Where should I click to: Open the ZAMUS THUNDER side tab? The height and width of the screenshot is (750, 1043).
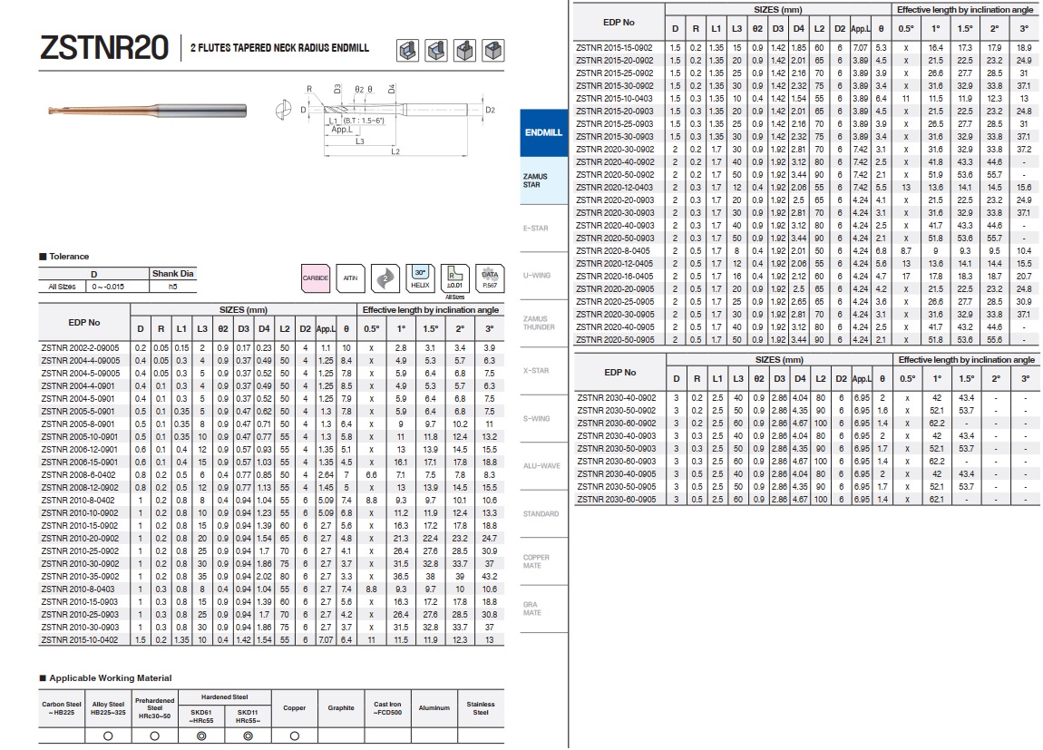543,323
